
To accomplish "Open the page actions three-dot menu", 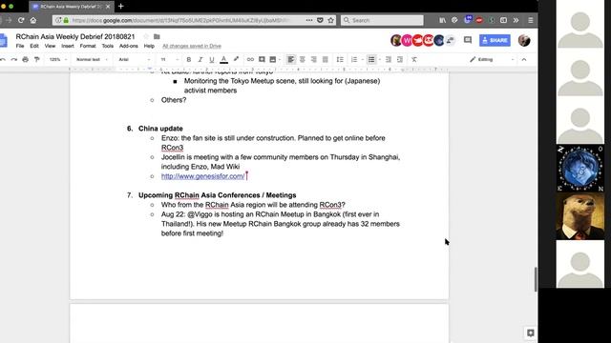I will coord(309,20).
